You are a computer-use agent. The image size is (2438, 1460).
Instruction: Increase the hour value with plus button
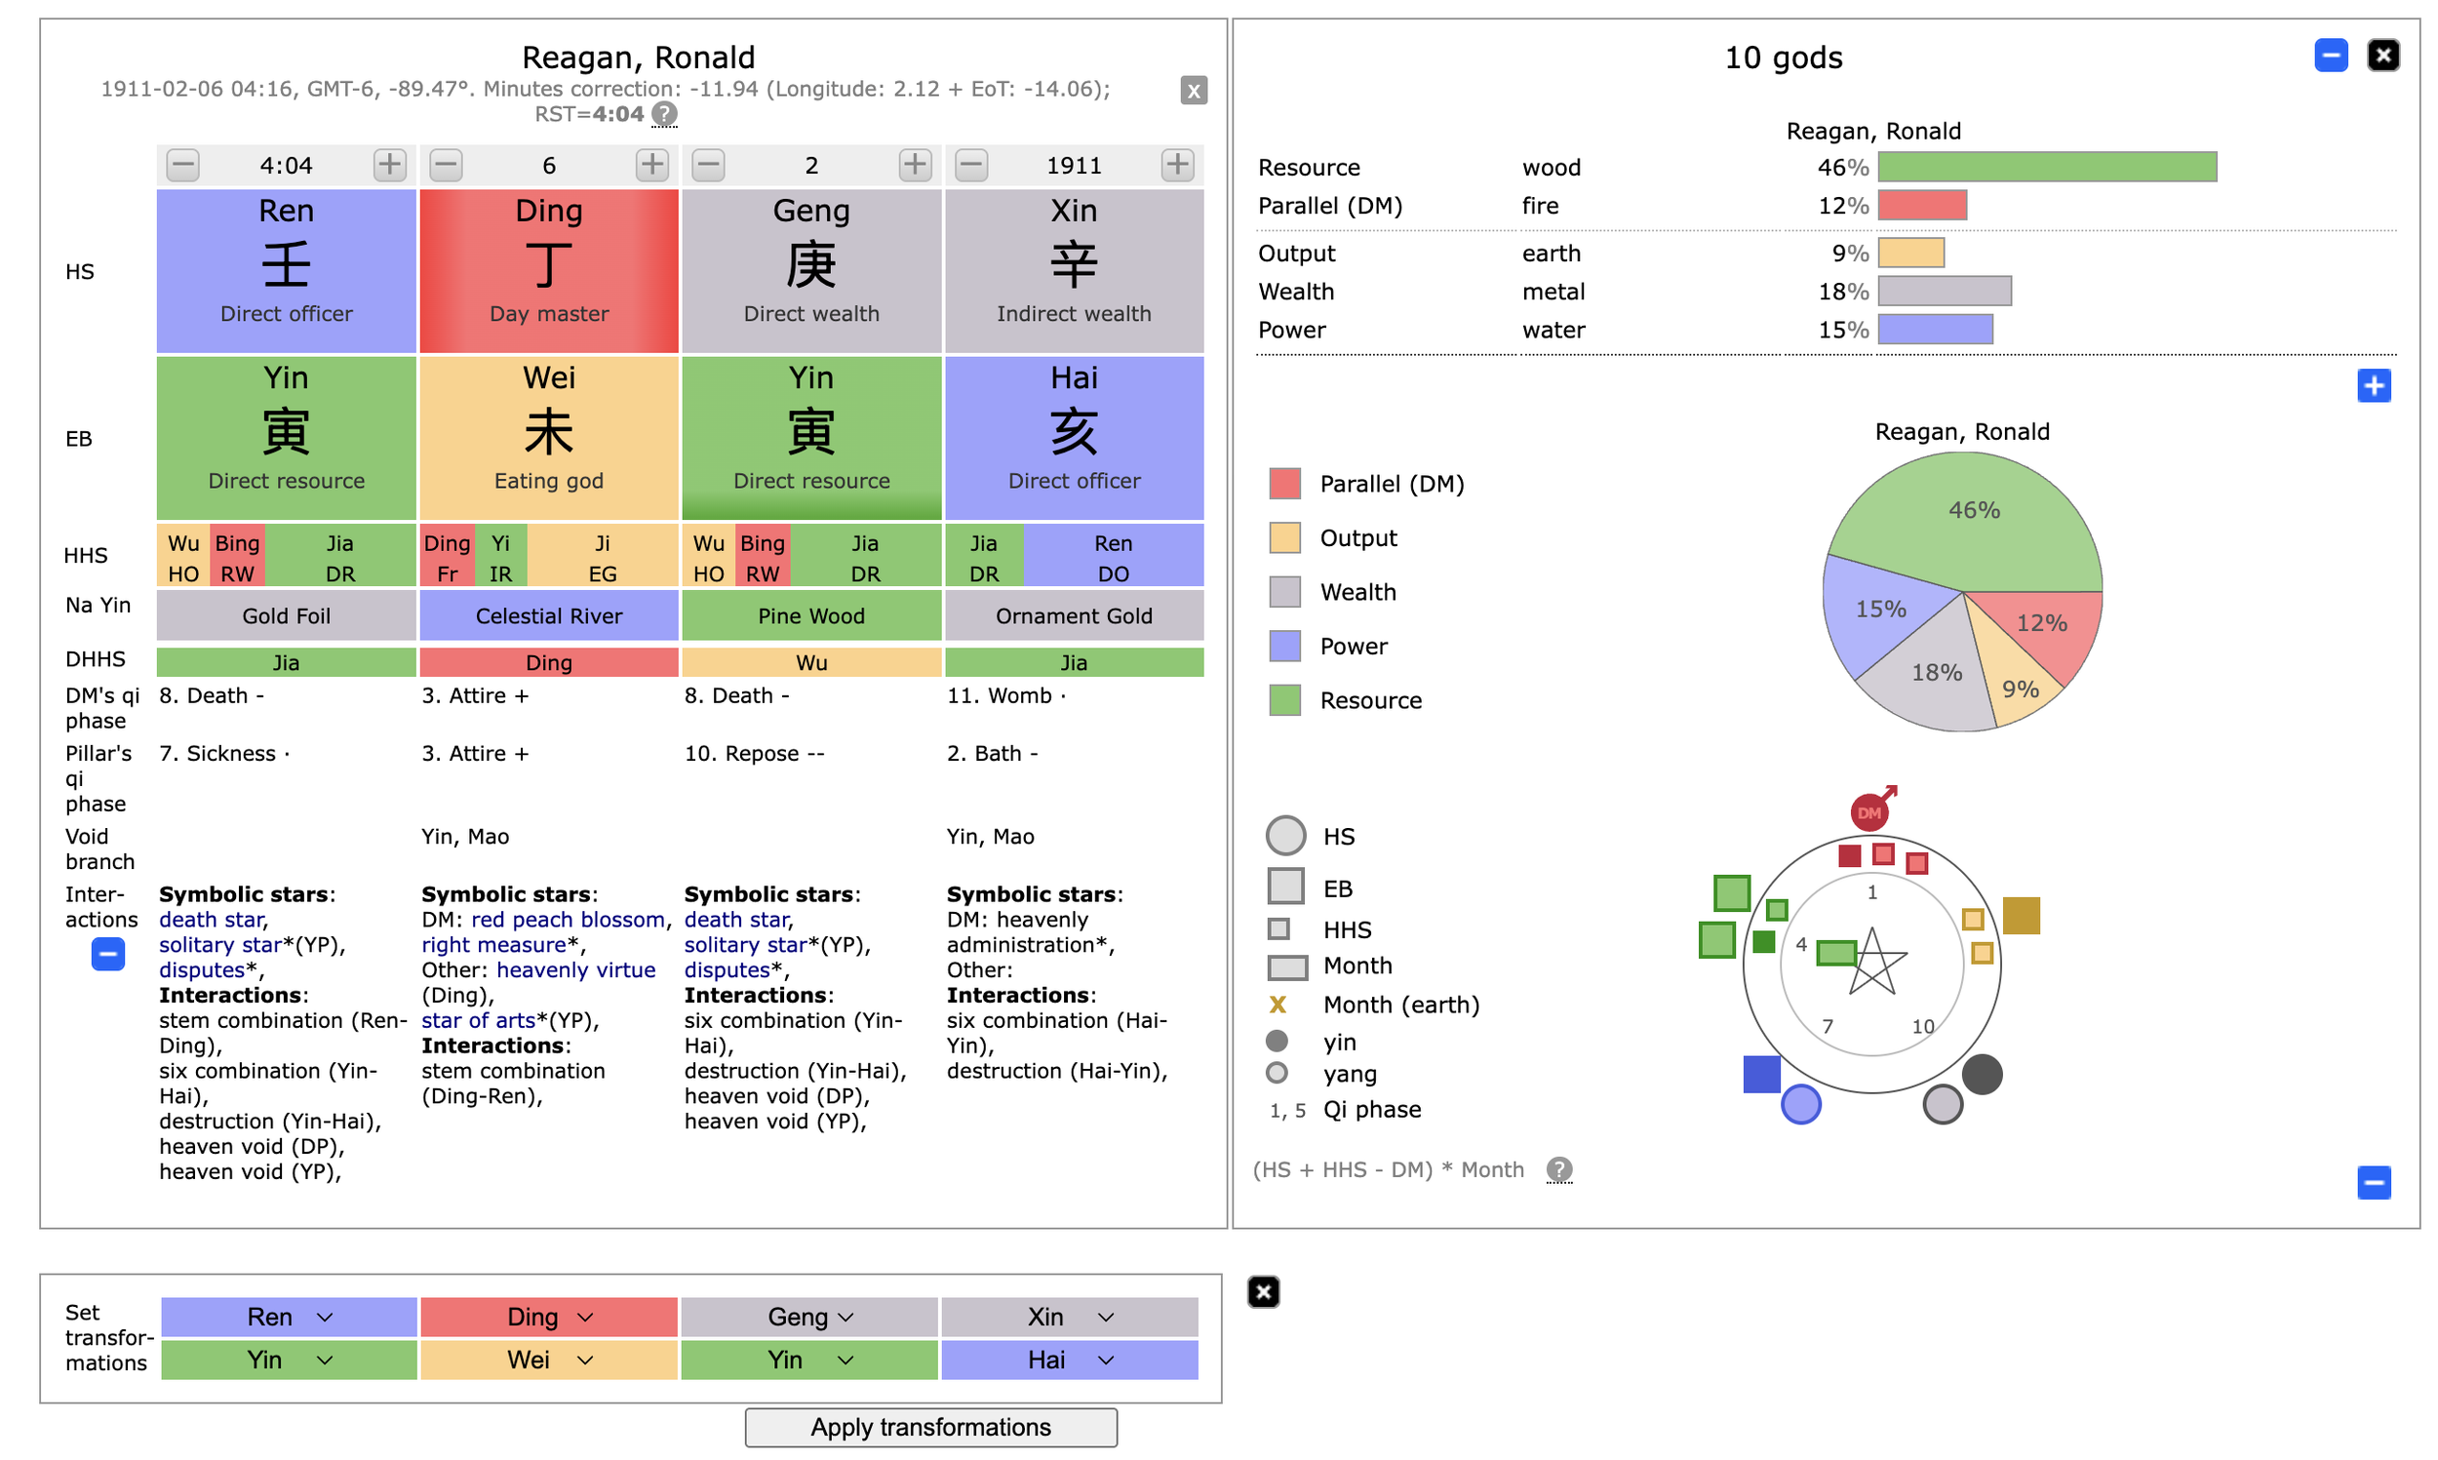click(x=389, y=164)
